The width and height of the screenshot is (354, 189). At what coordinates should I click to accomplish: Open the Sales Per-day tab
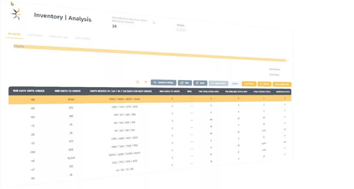(58, 37)
